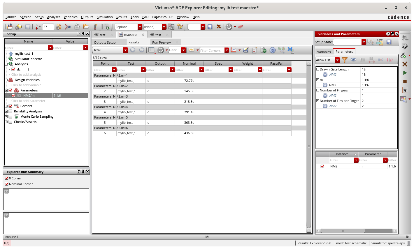Open the (None) dropdown in toolbar
The width and height of the screenshot is (414, 249).
click(x=164, y=27)
